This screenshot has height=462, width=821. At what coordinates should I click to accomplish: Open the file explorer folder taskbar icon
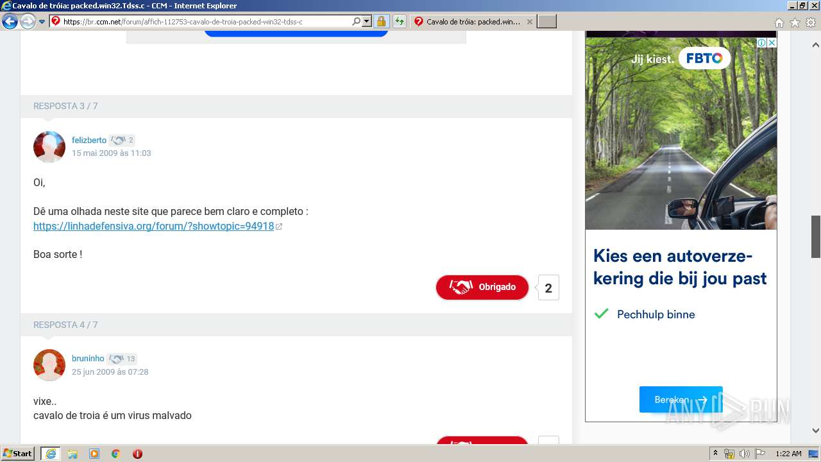click(72, 454)
